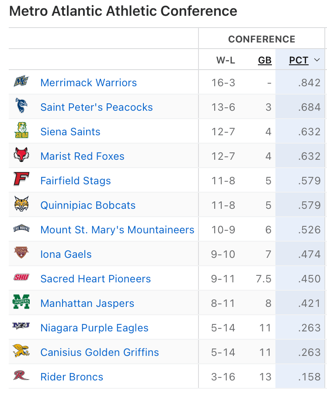This screenshot has width=327, height=394.
Task: Click the Saint Peter's Peacocks logo
Action: [21, 107]
